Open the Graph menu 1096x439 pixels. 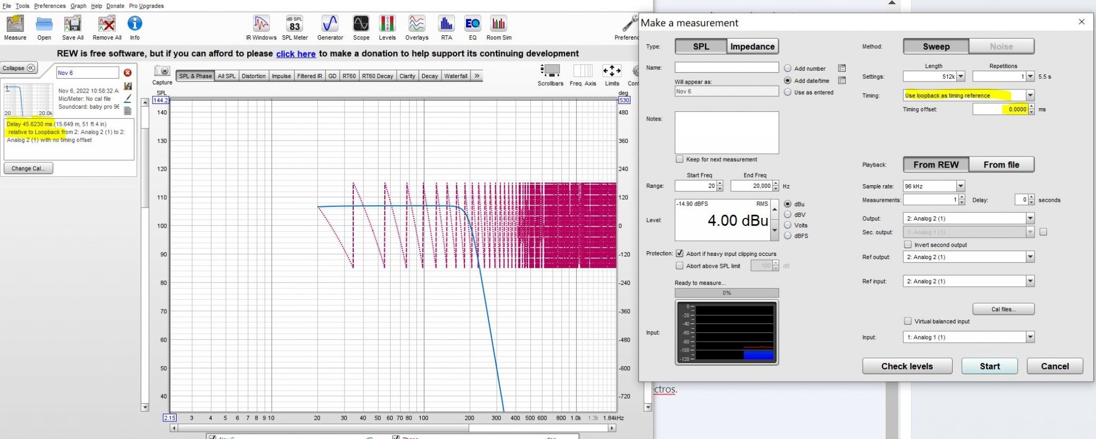[x=78, y=6]
